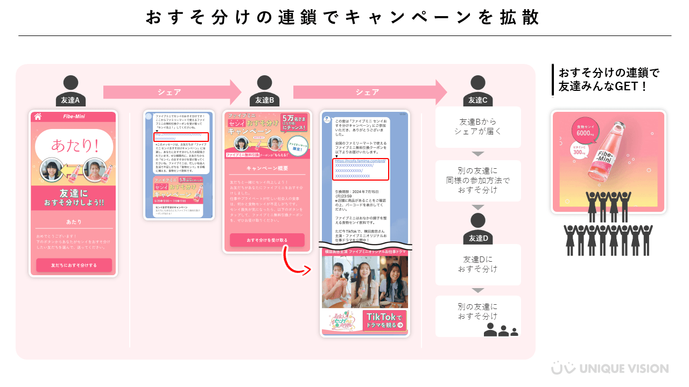Click the drama photo collage thumbnail

[x=365, y=281]
